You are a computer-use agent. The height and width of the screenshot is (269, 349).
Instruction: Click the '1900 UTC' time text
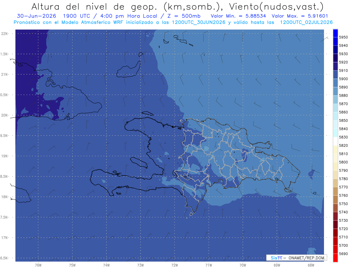[x=77, y=16]
